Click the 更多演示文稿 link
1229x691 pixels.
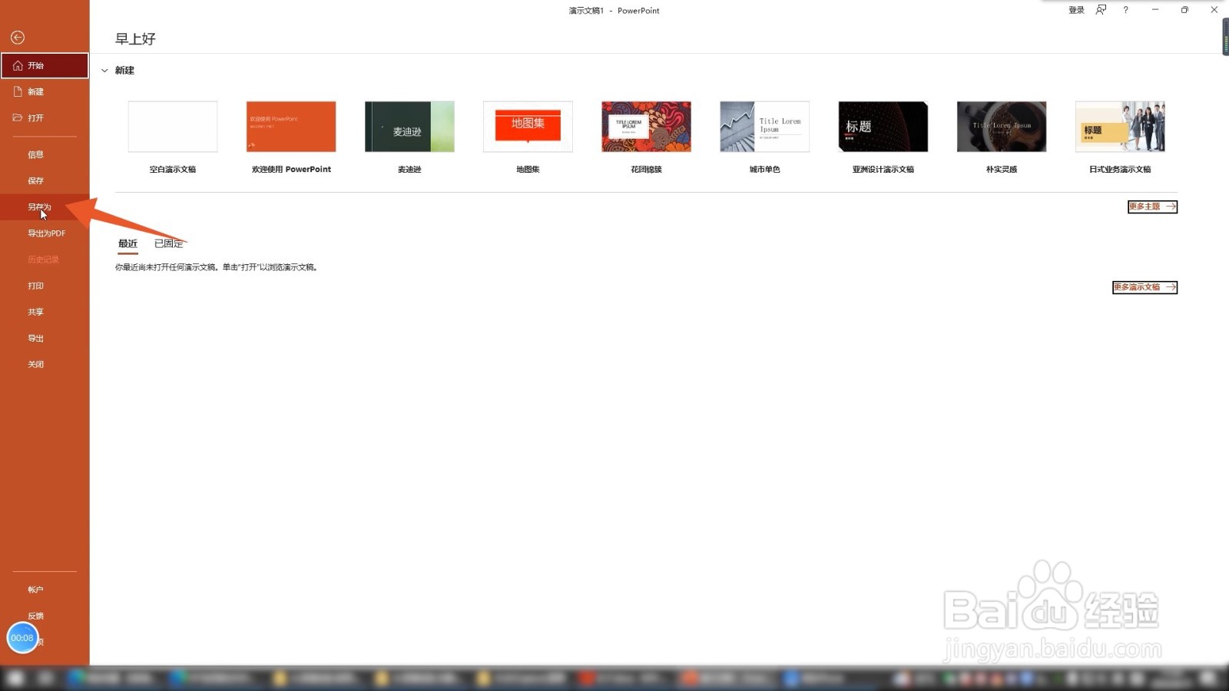[x=1145, y=287]
